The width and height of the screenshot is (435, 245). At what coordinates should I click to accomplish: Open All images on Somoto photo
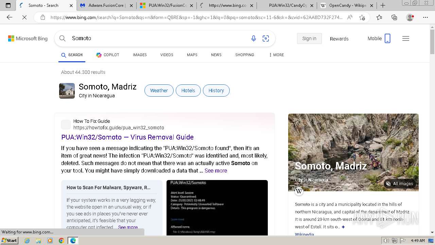[x=400, y=184]
